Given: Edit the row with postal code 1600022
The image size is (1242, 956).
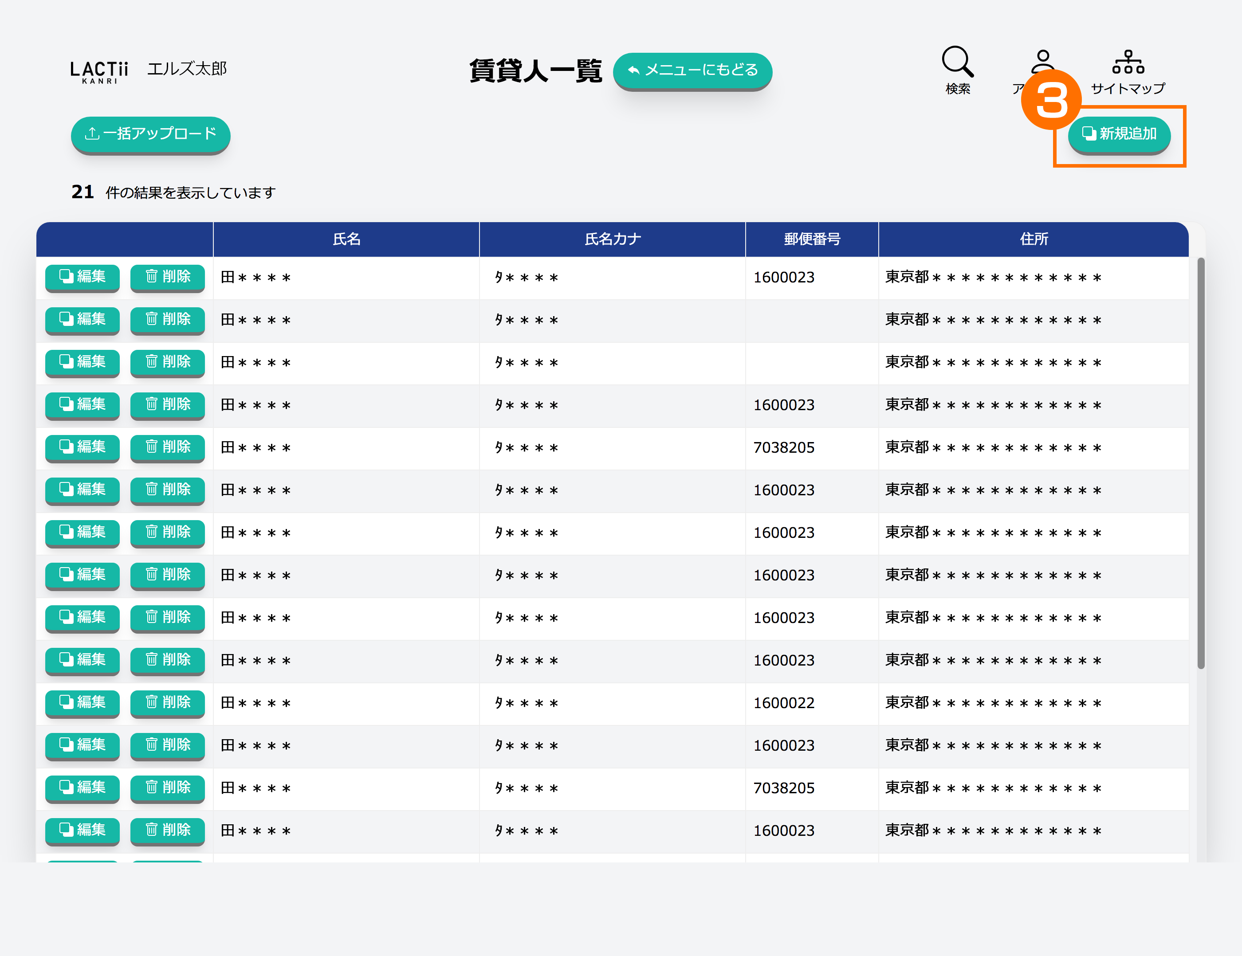Looking at the screenshot, I should pyautogui.click(x=83, y=702).
